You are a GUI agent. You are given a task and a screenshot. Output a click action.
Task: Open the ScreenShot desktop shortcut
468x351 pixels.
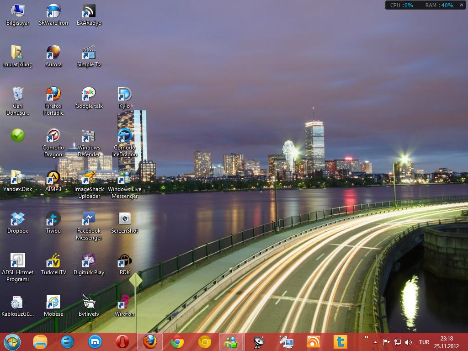pyautogui.click(x=124, y=219)
